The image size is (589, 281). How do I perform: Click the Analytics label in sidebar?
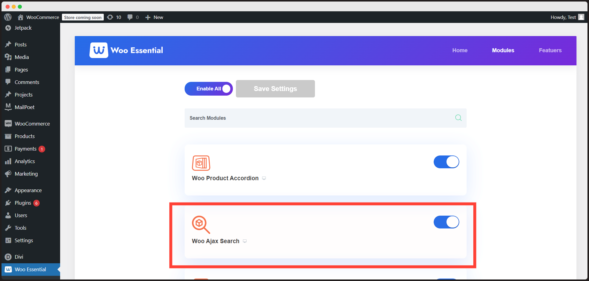click(x=25, y=161)
